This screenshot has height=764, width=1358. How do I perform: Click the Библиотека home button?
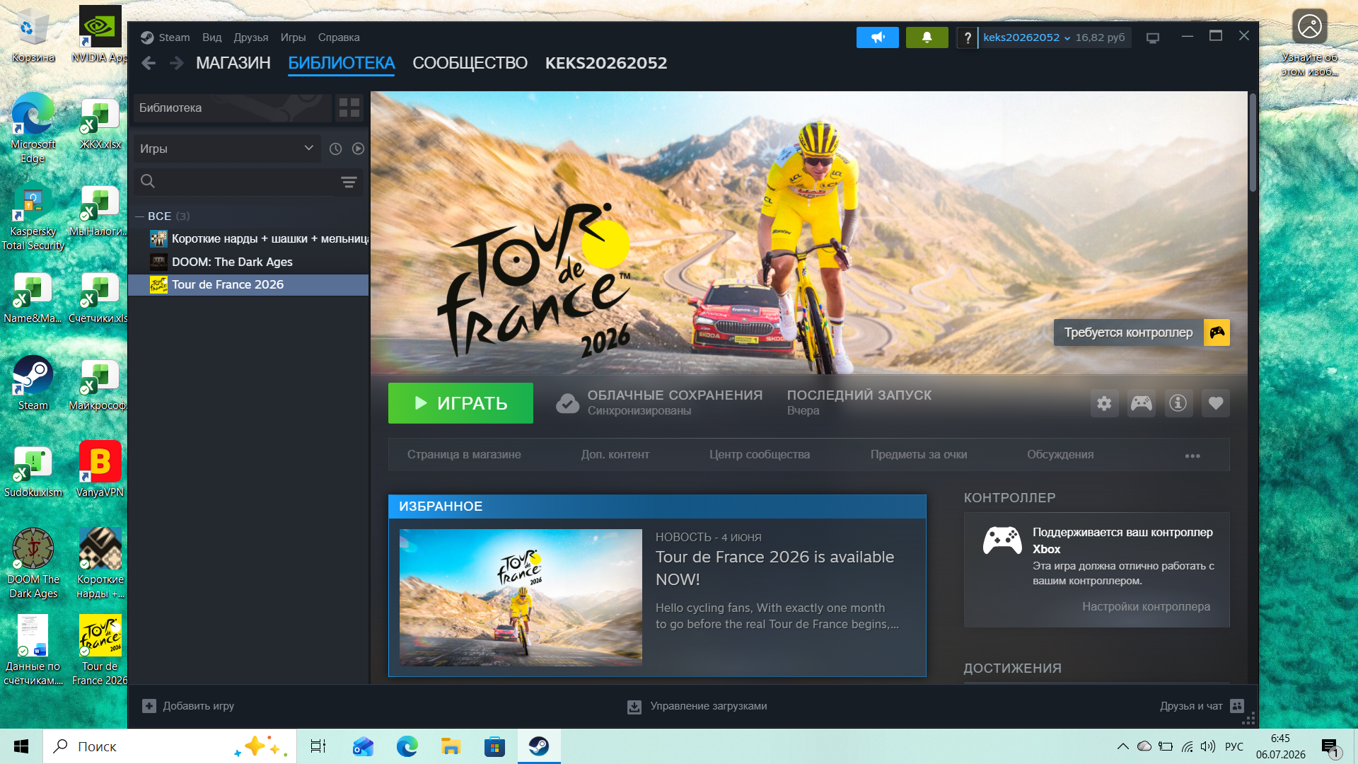232,108
